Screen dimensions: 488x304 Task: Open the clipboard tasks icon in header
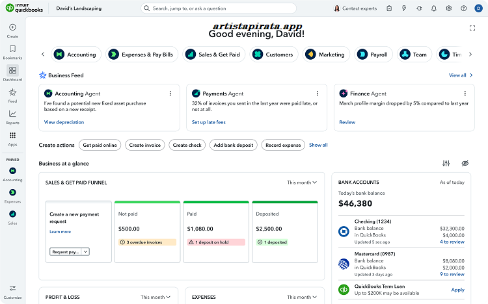point(389,8)
